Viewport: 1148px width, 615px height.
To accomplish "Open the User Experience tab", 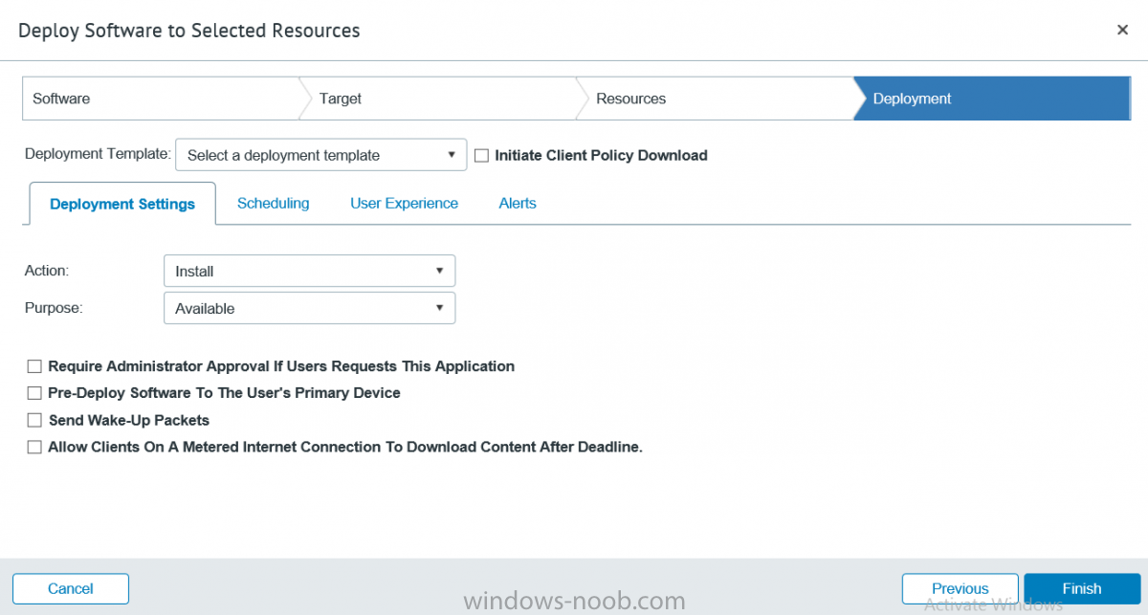I will tap(404, 203).
